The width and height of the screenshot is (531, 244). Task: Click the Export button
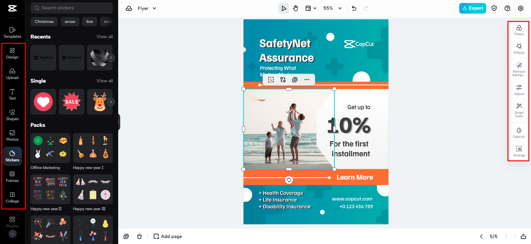pos(473,8)
